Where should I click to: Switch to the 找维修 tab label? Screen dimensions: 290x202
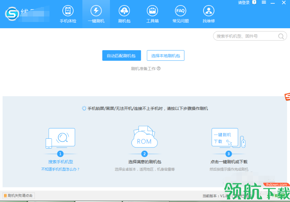209,21
